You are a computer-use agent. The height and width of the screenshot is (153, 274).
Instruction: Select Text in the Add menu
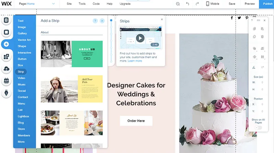pyautogui.click(x=21, y=21)
